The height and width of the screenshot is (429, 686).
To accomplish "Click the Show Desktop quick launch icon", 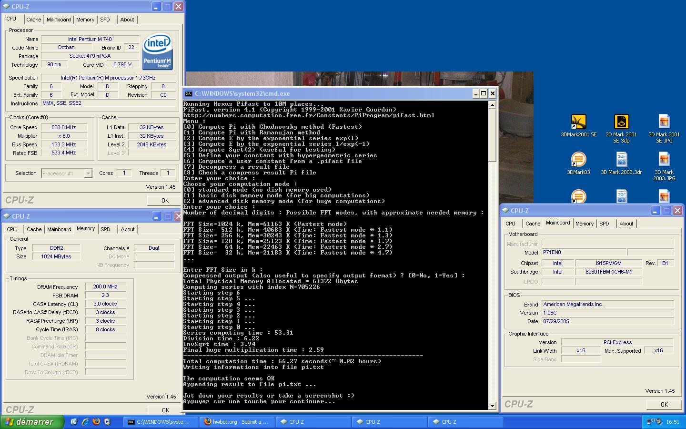I will tap(74, 422).
